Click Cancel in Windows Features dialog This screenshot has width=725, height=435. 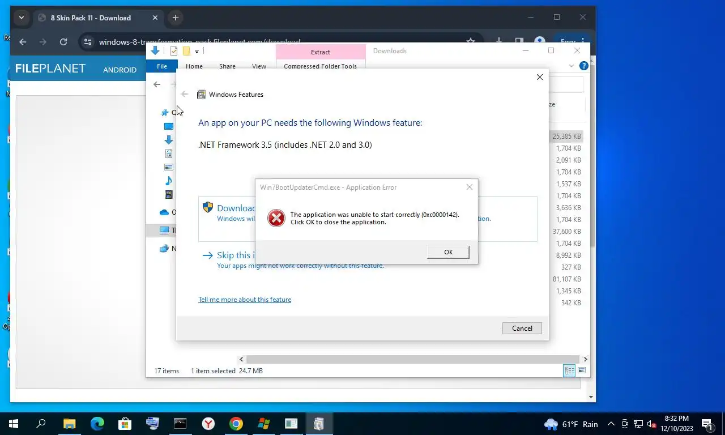[522, 328]
